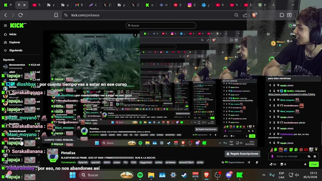The height and width of the screenshot is (181, 322).
Task: Delete lapaja's top pitudo message
Action: pos(270,85)
